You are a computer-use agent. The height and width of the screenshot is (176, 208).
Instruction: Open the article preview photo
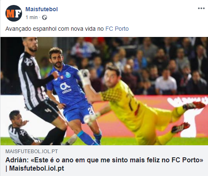pyautogui.click(x=104, y=91)
